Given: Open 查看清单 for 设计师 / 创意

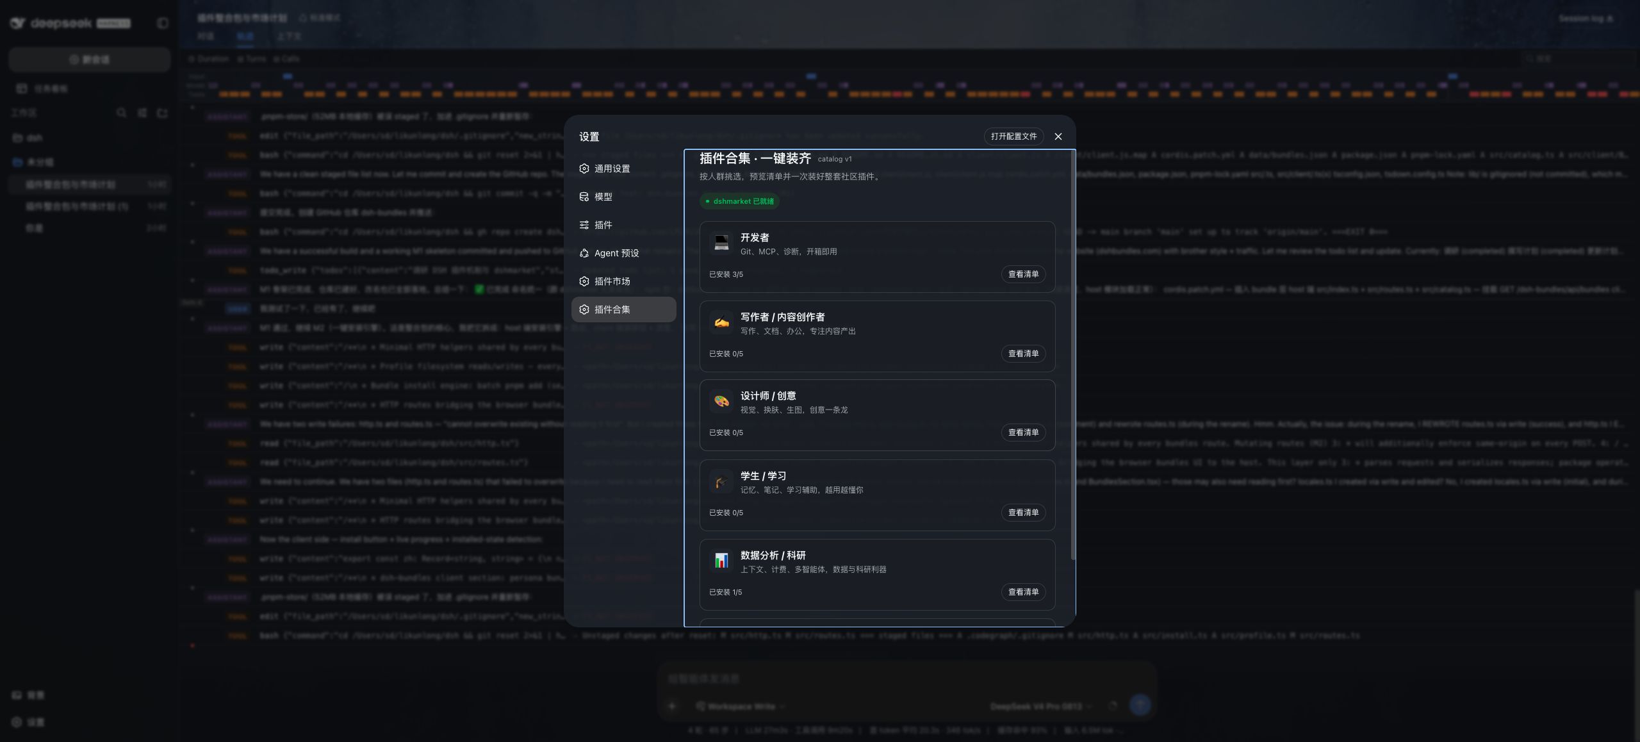Looking at the screenshot, I should tap(1023, 433).
